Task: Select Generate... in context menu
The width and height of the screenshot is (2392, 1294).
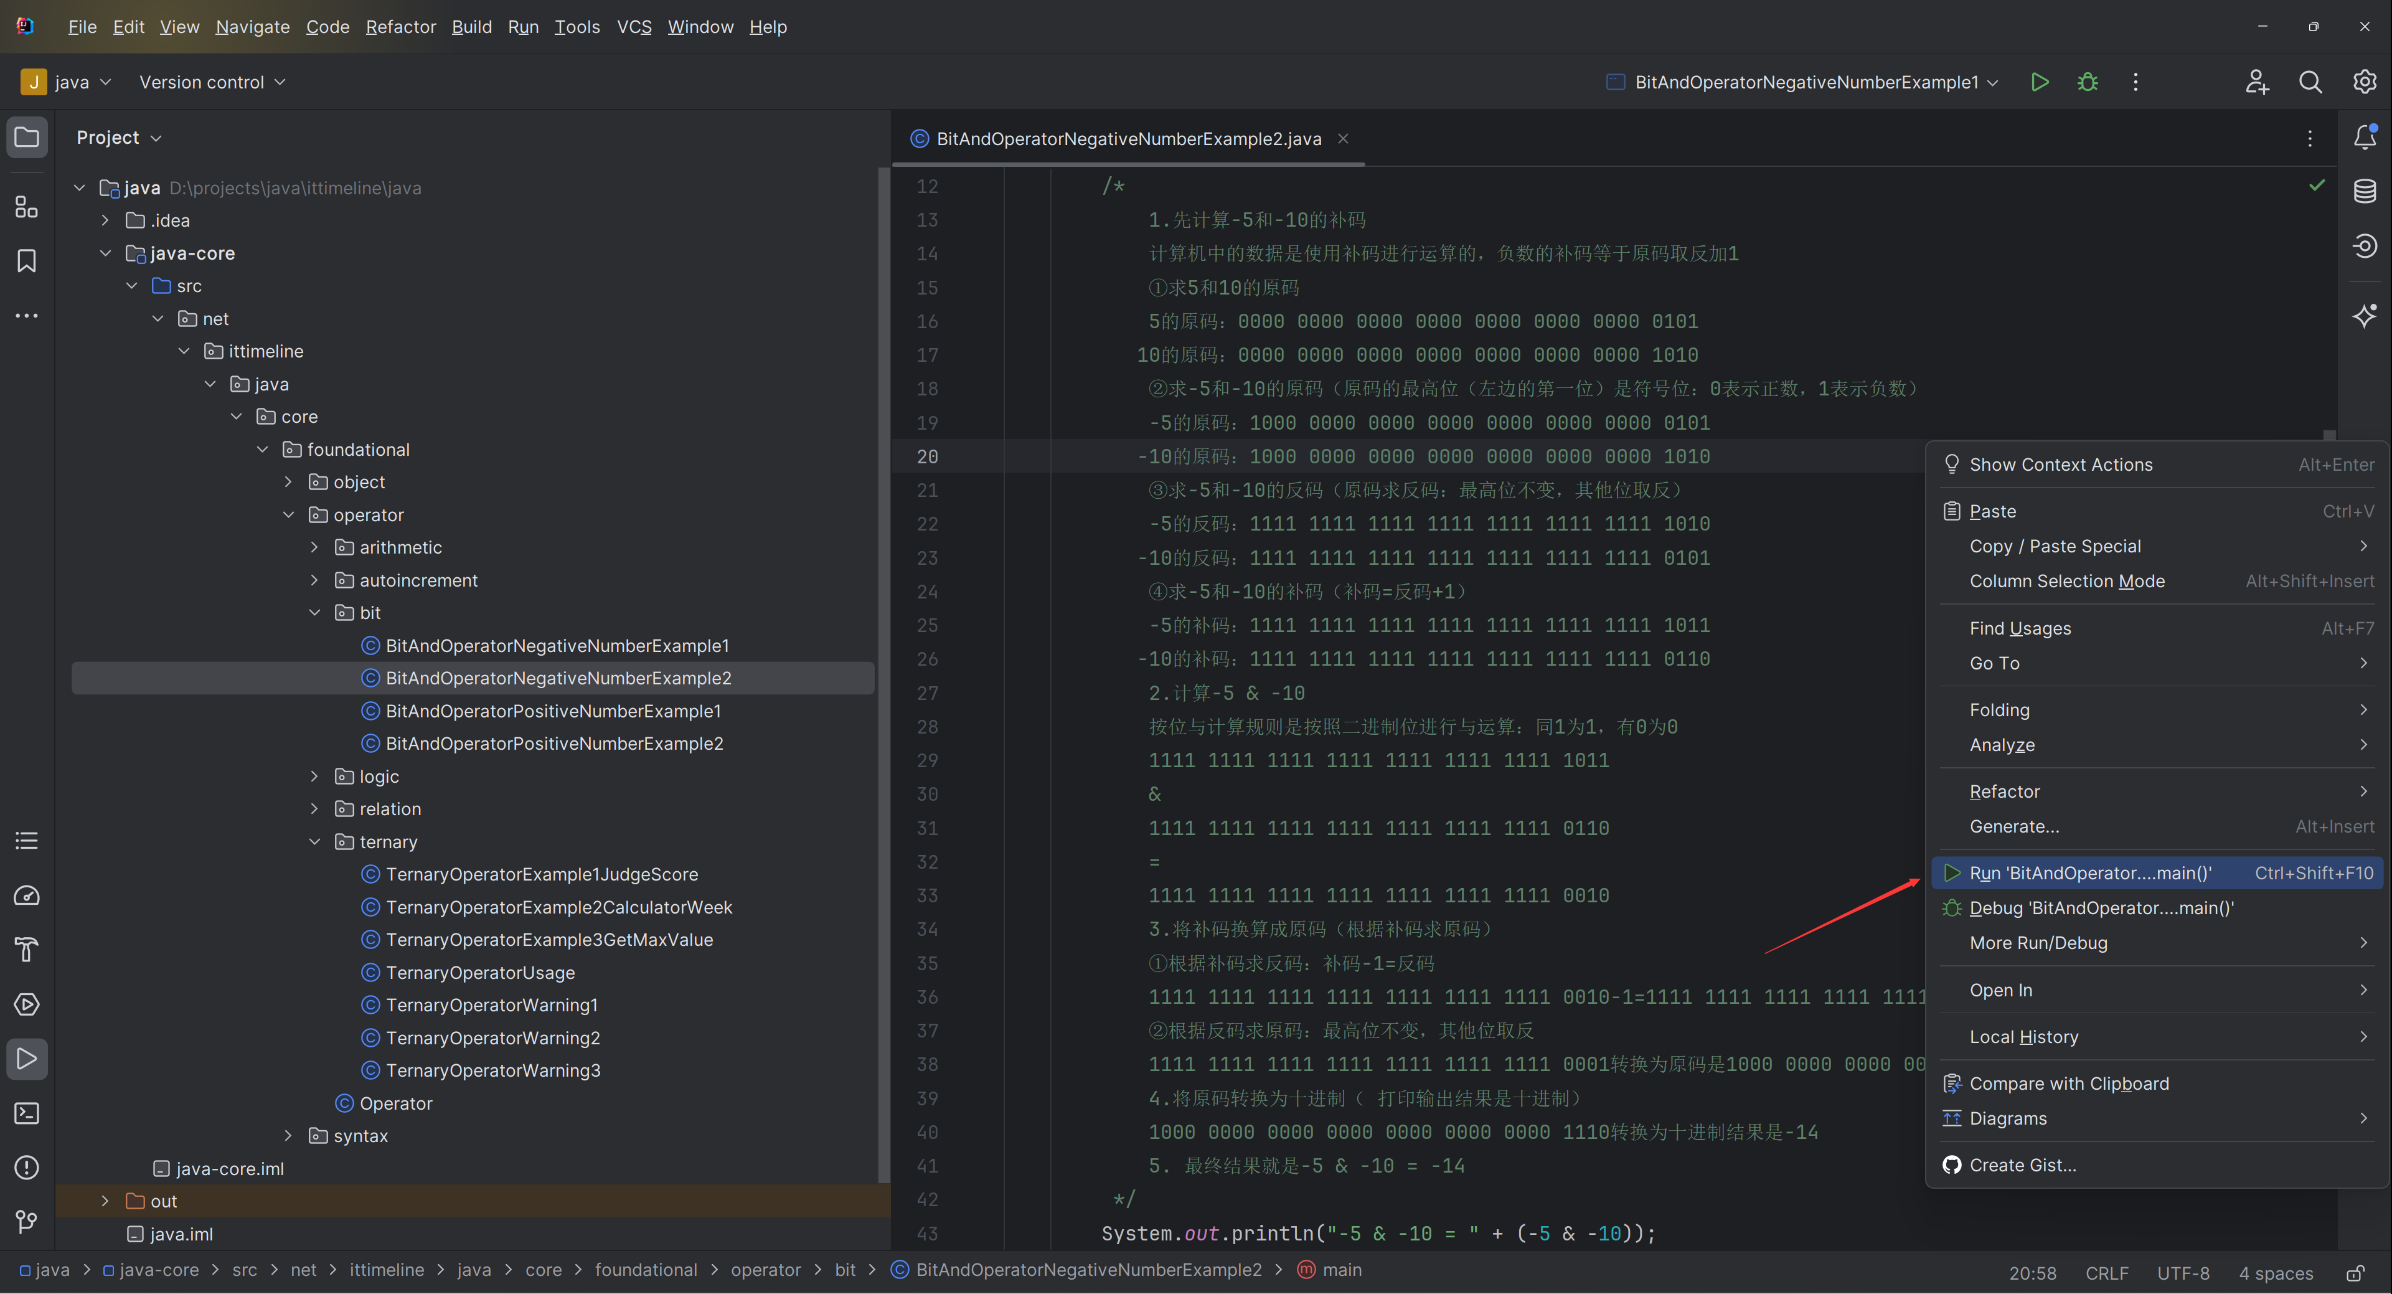Action: pyautogui.click(x=2157, y=826)
